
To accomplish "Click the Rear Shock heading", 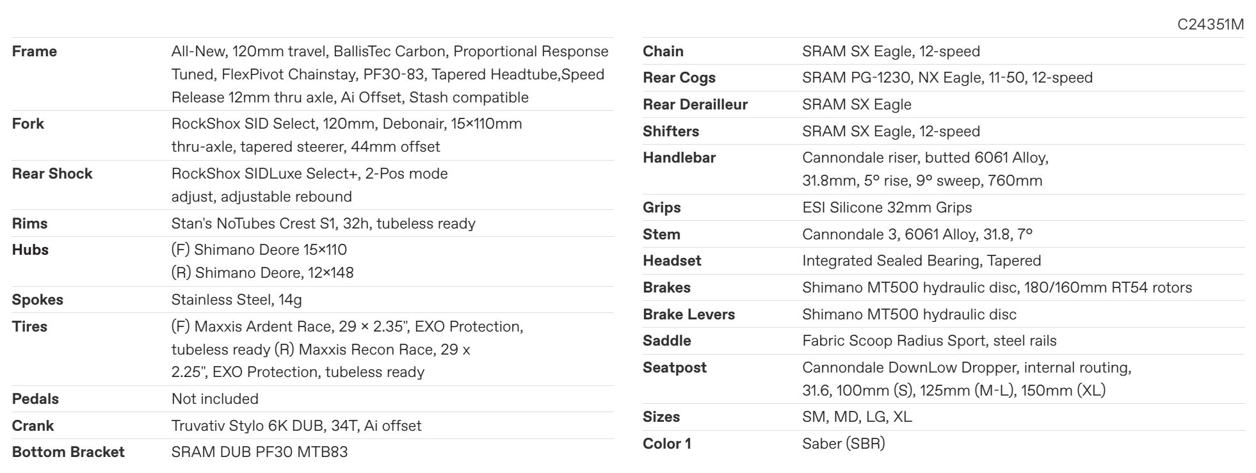I will pyautogui.click(x=52, y=173).
